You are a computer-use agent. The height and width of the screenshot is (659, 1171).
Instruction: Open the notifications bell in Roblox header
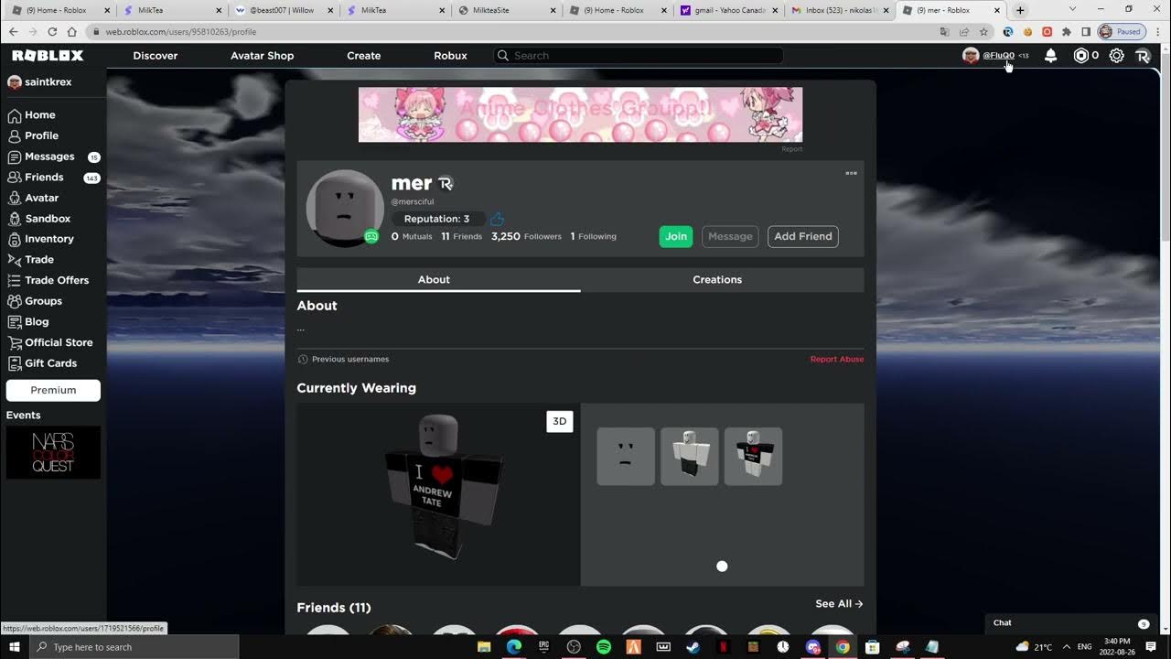coord(1050,56)
